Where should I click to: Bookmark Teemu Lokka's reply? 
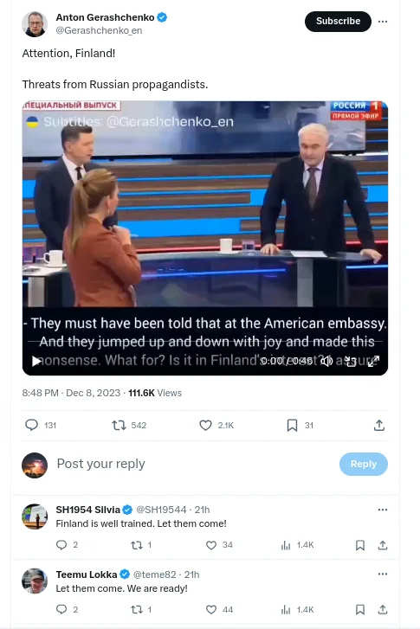[360, 610]
